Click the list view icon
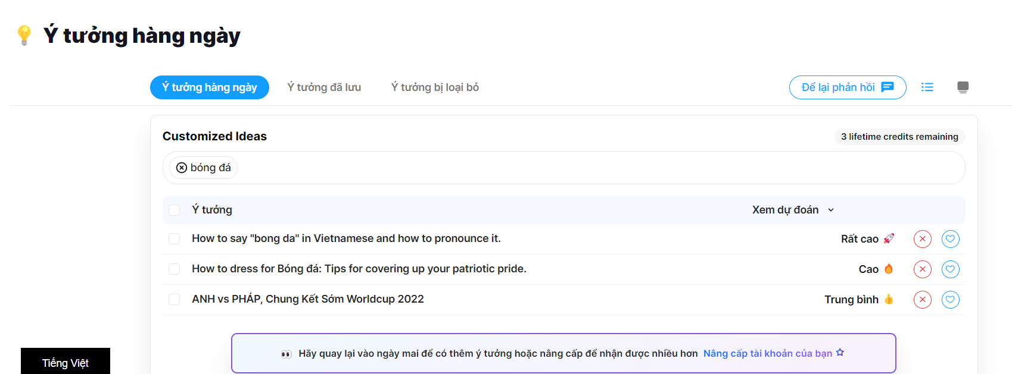Screen dimensions: 1012x374 (x=927, y=87)
